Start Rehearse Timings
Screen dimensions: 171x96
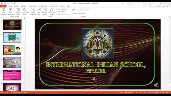[45, 12]
